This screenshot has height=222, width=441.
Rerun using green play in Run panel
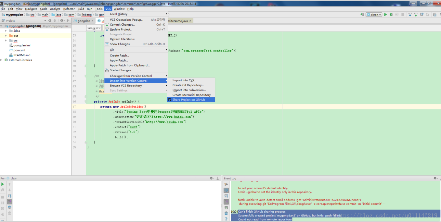3,184
